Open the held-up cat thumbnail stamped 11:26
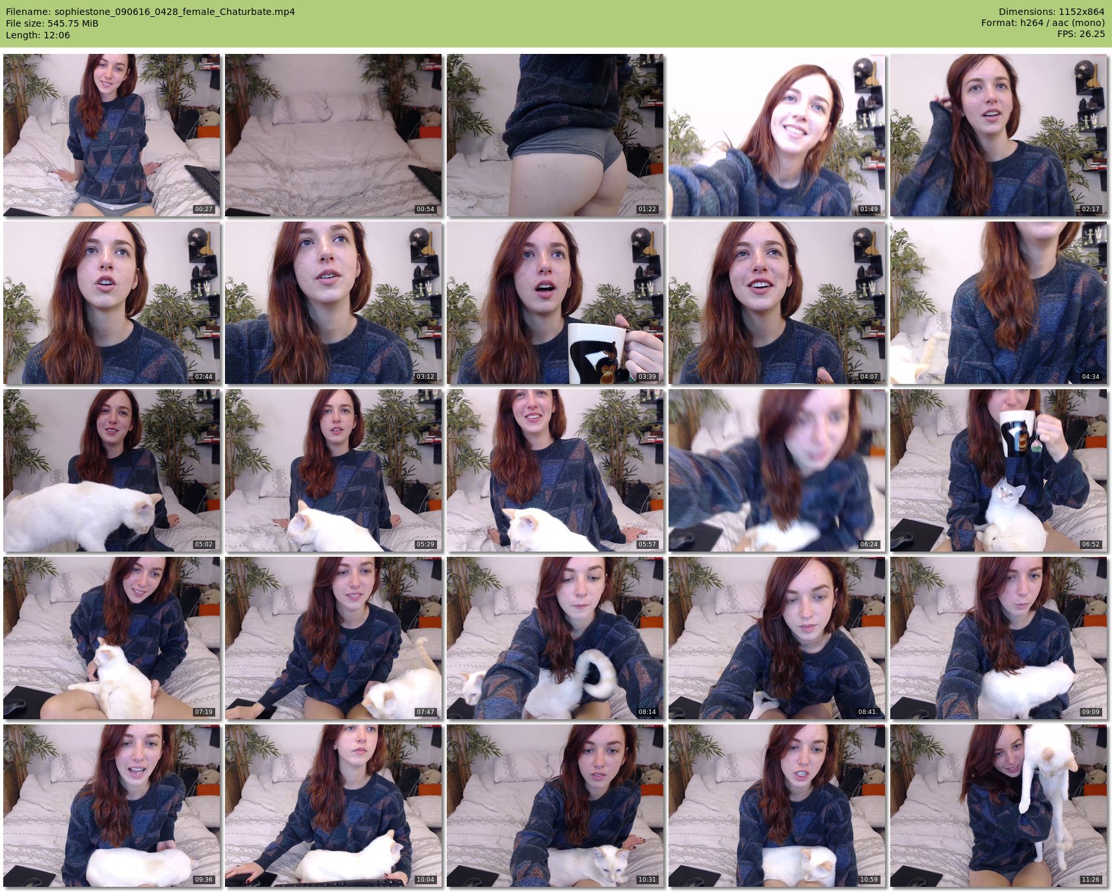This screenshot has width=1112, height=892. click(999, 806)
